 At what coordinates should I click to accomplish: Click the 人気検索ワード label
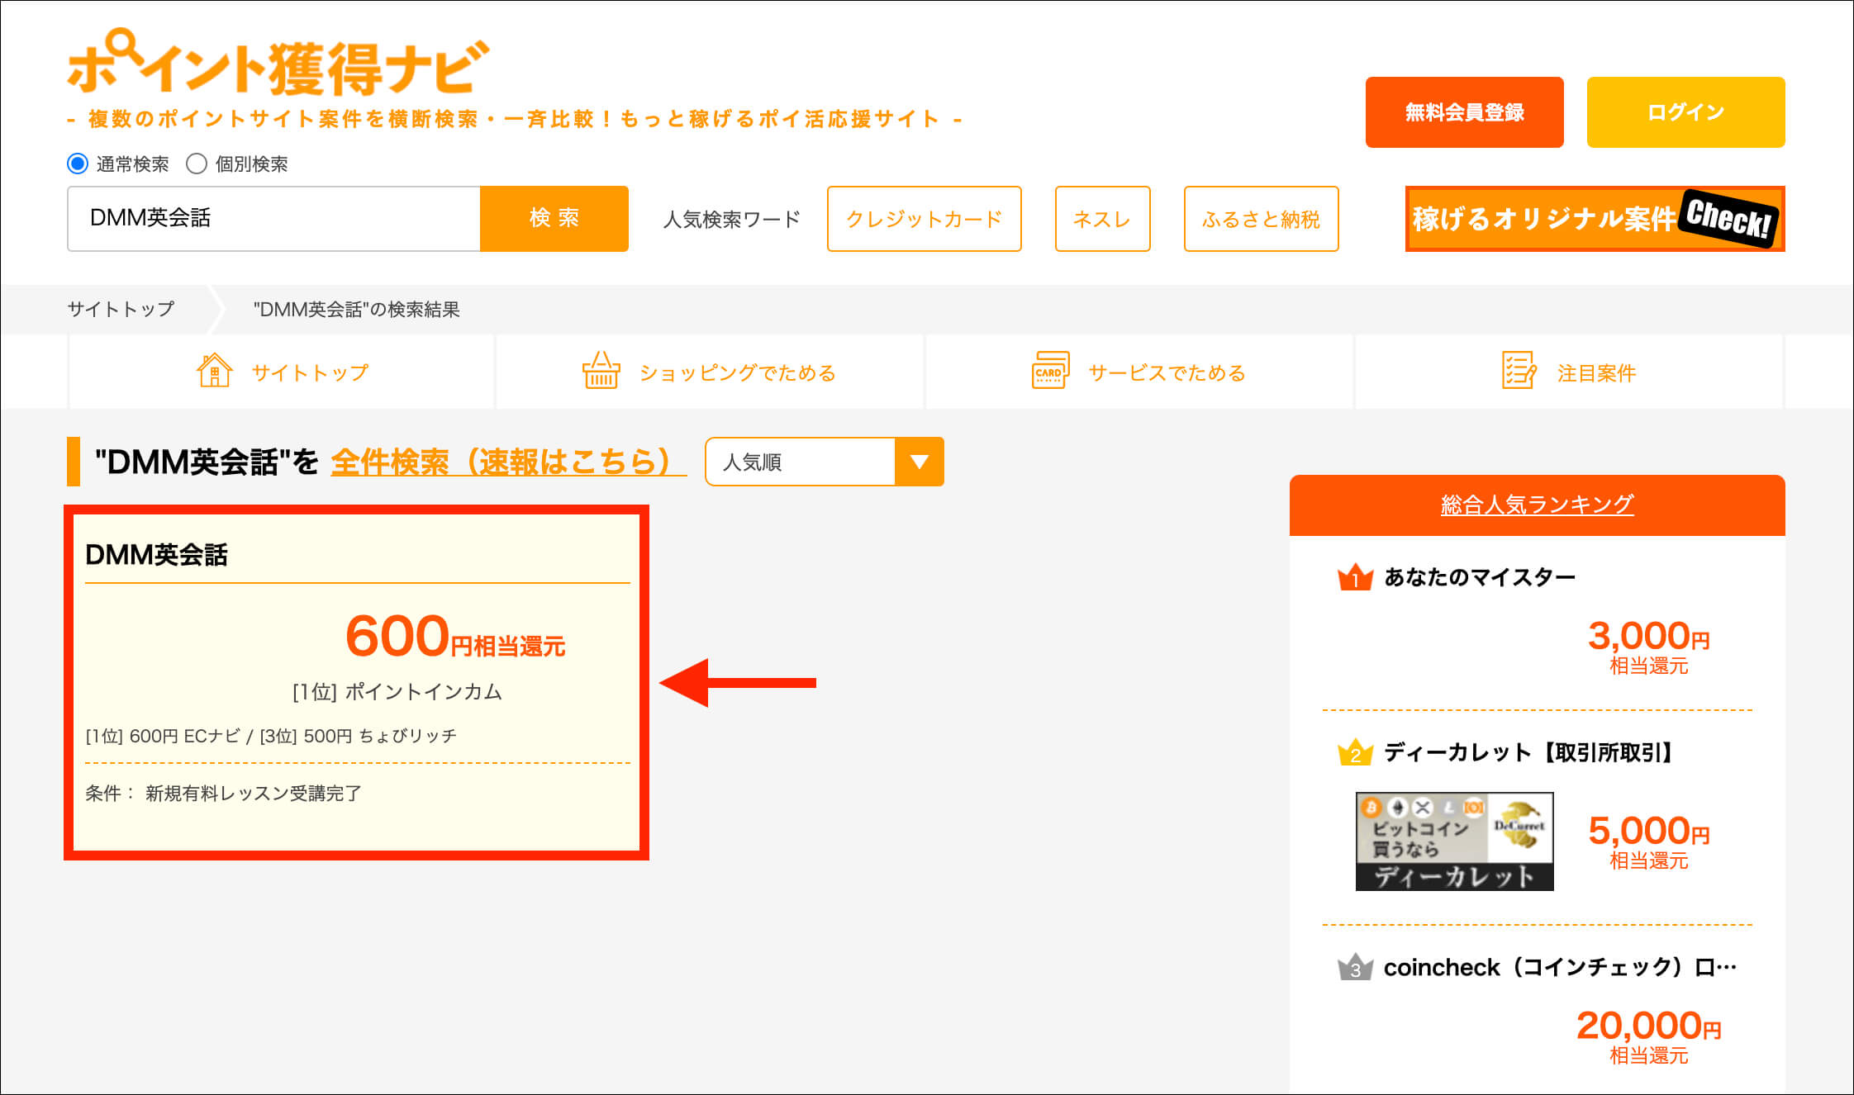point(731,219)
